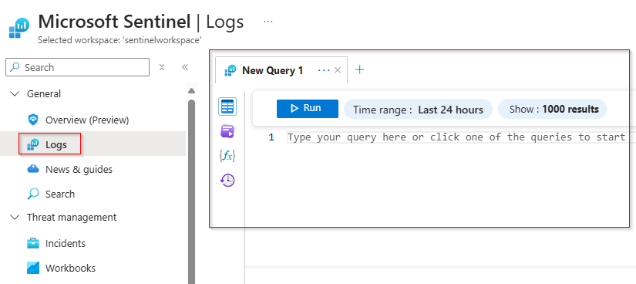Open the Tables panel icon
This screenshot has width=636, height=284.
pos(227,106)
